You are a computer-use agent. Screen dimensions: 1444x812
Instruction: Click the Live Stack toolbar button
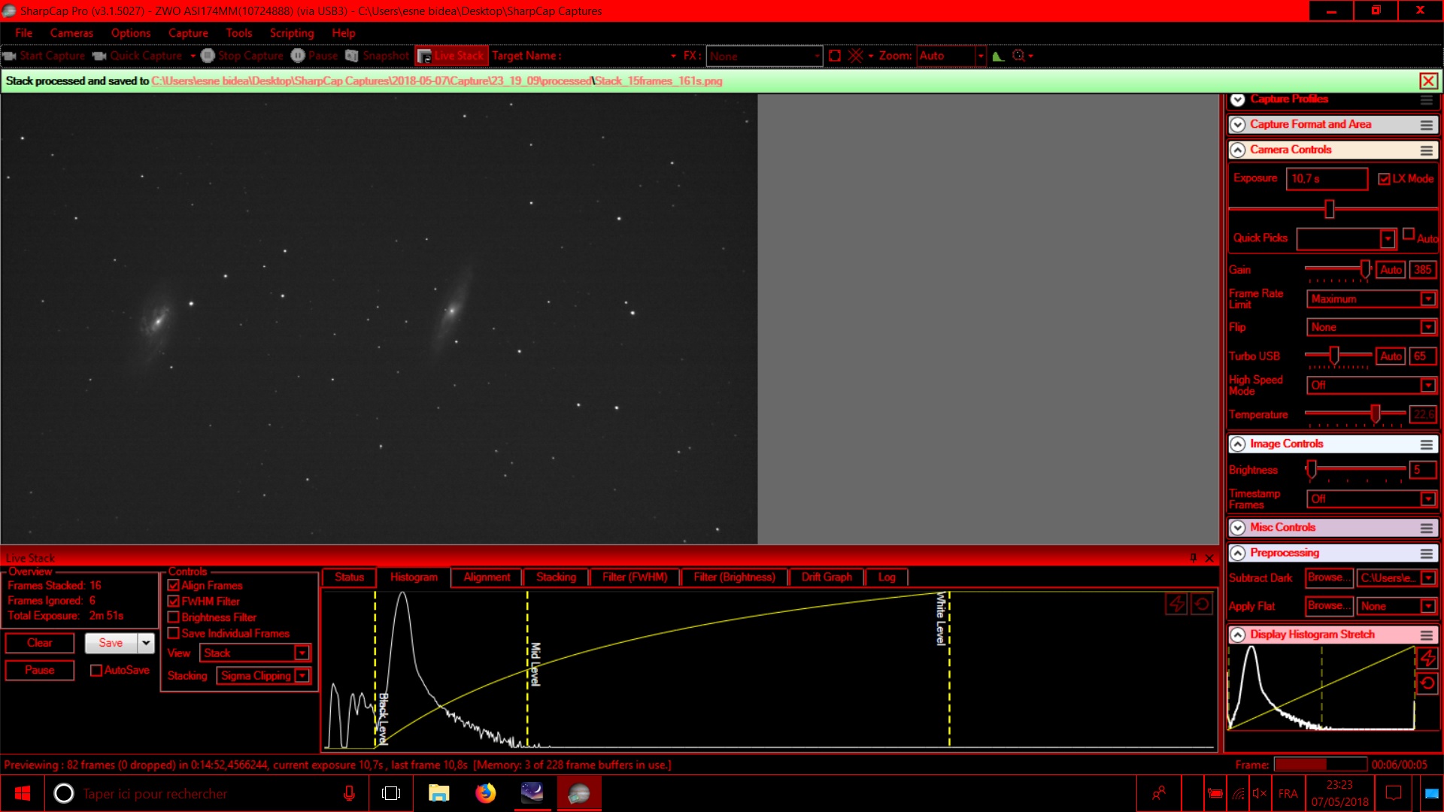pyautogui.click(x=451, y=56)
